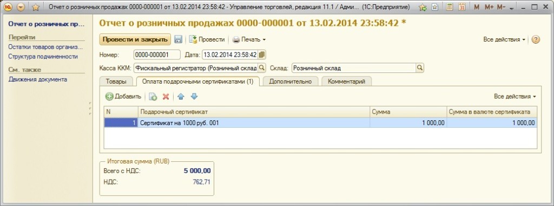Image resolution: width=554 pixels, height=206 pixels.
Task: Open the date calendar picker icon
Action: pos(262,55)
